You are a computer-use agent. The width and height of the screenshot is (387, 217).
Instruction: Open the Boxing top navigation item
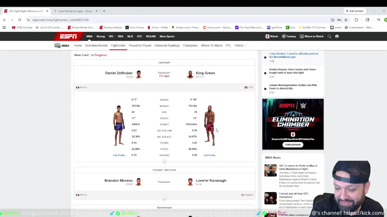tap(101, 36)
